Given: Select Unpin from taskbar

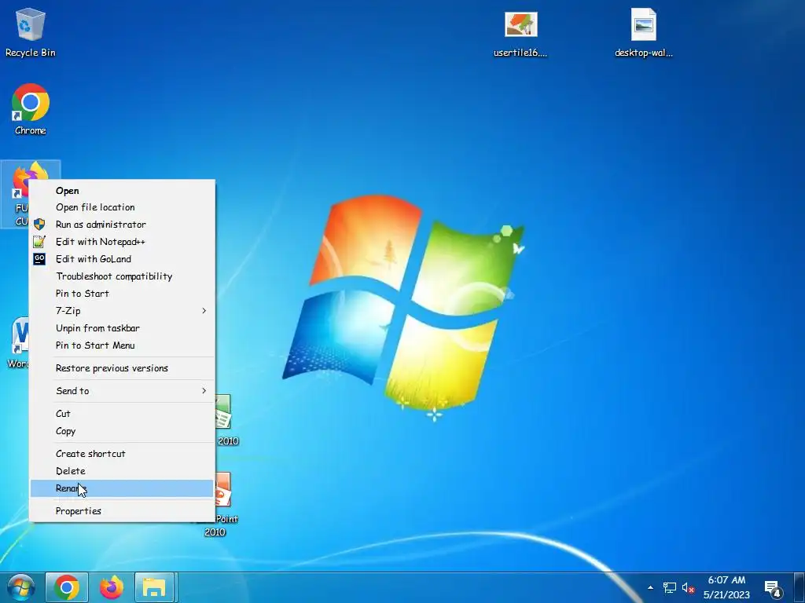Looking at the screenshot, I should click(x=122, y=327).
